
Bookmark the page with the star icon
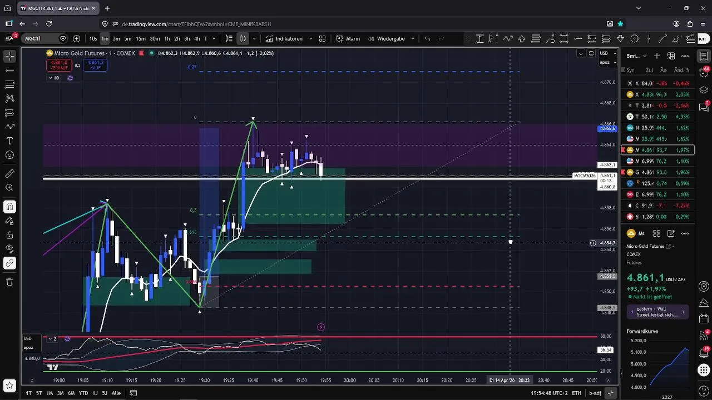(620, 24)
